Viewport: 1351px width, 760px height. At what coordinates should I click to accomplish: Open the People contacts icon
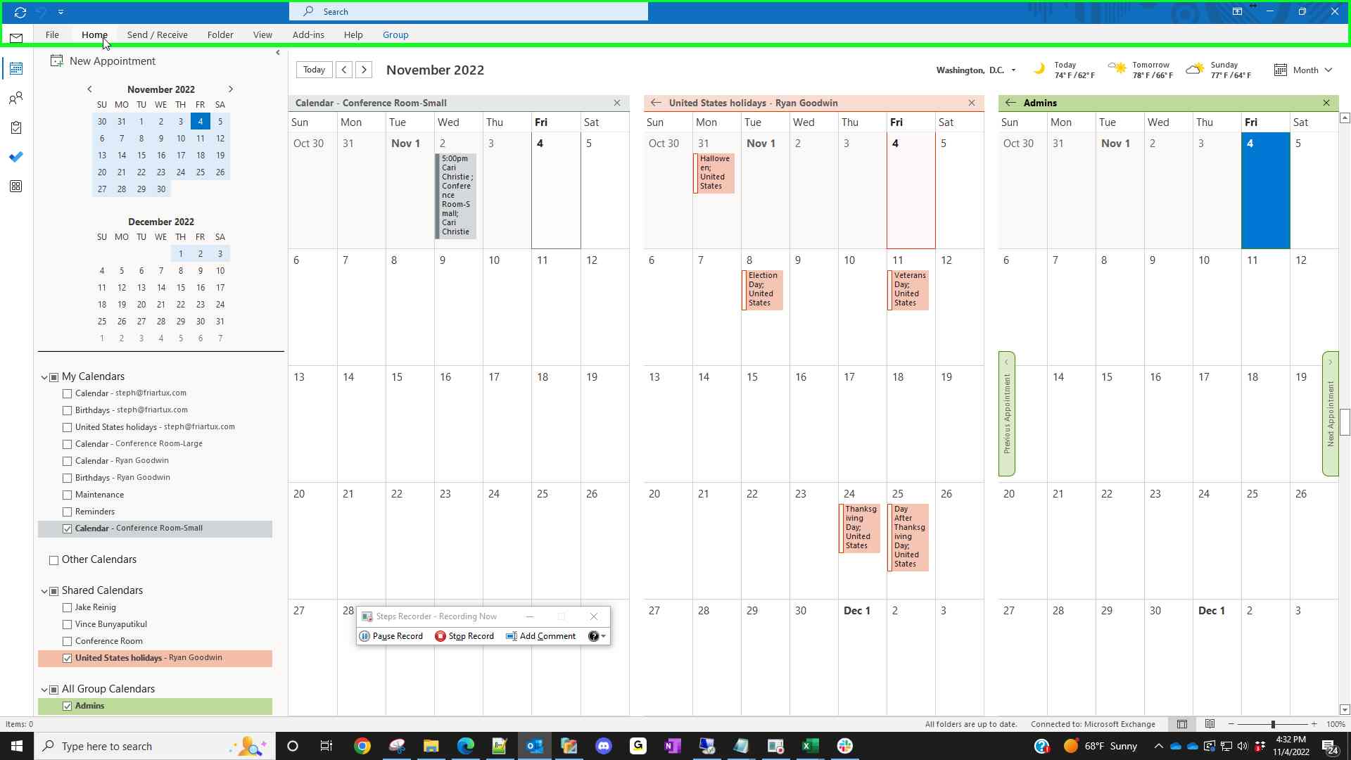(x=15, y=98)
